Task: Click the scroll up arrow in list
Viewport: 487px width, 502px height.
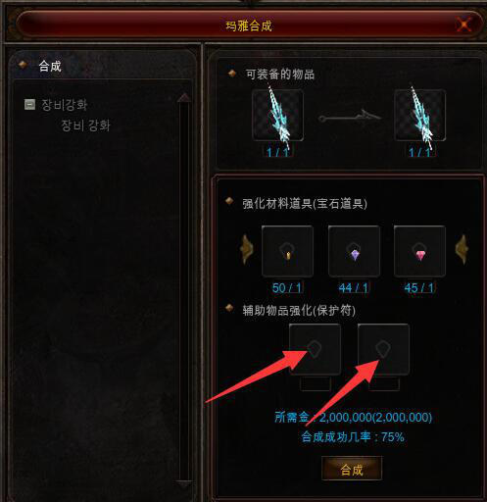Action: 184,97
